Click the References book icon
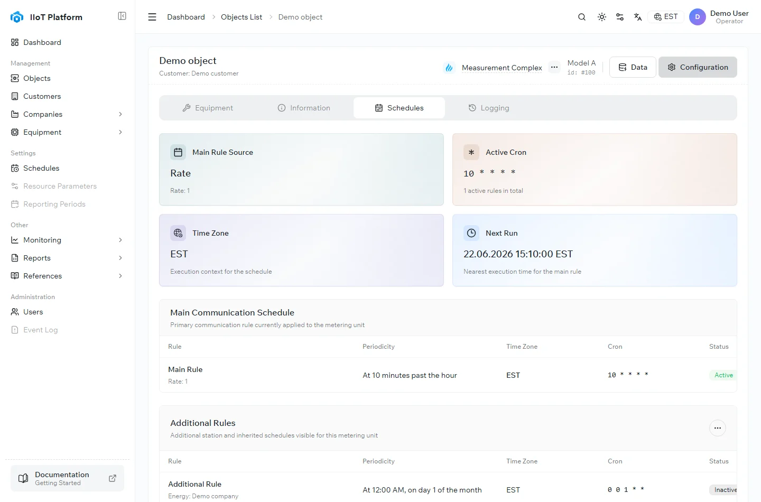Viewport: 761px width, 502px height. (15, 276)
